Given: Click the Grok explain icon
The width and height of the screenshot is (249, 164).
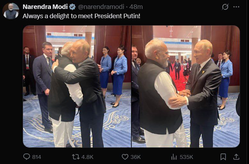Looking at the screenshot, I should coord(225,7).
